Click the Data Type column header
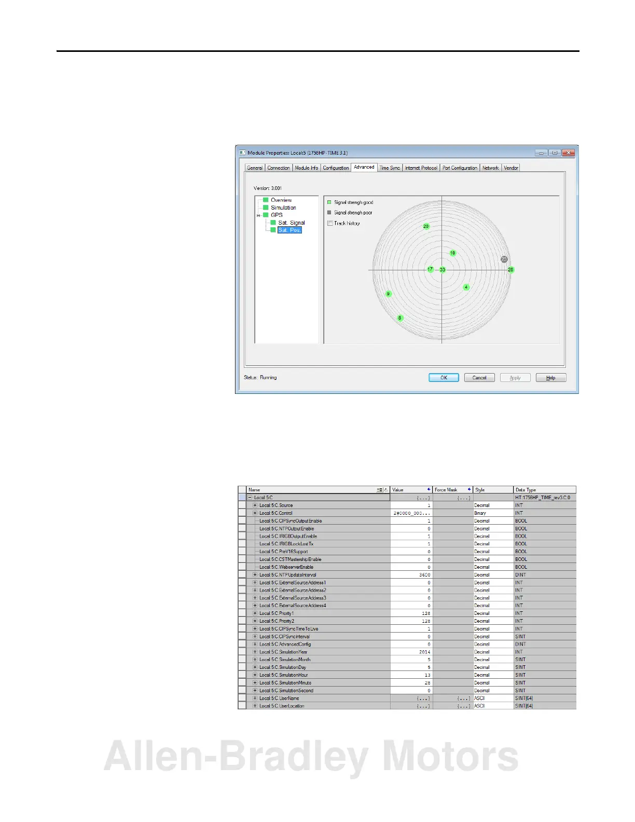Image resolution: width=635 pixels, height=822 pixels. tap(545, 490)
